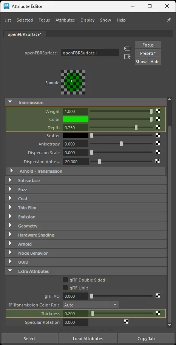Screen dimensions: 176x345
Task: Click the go to input connection icon
Action: tap(127, 48)
